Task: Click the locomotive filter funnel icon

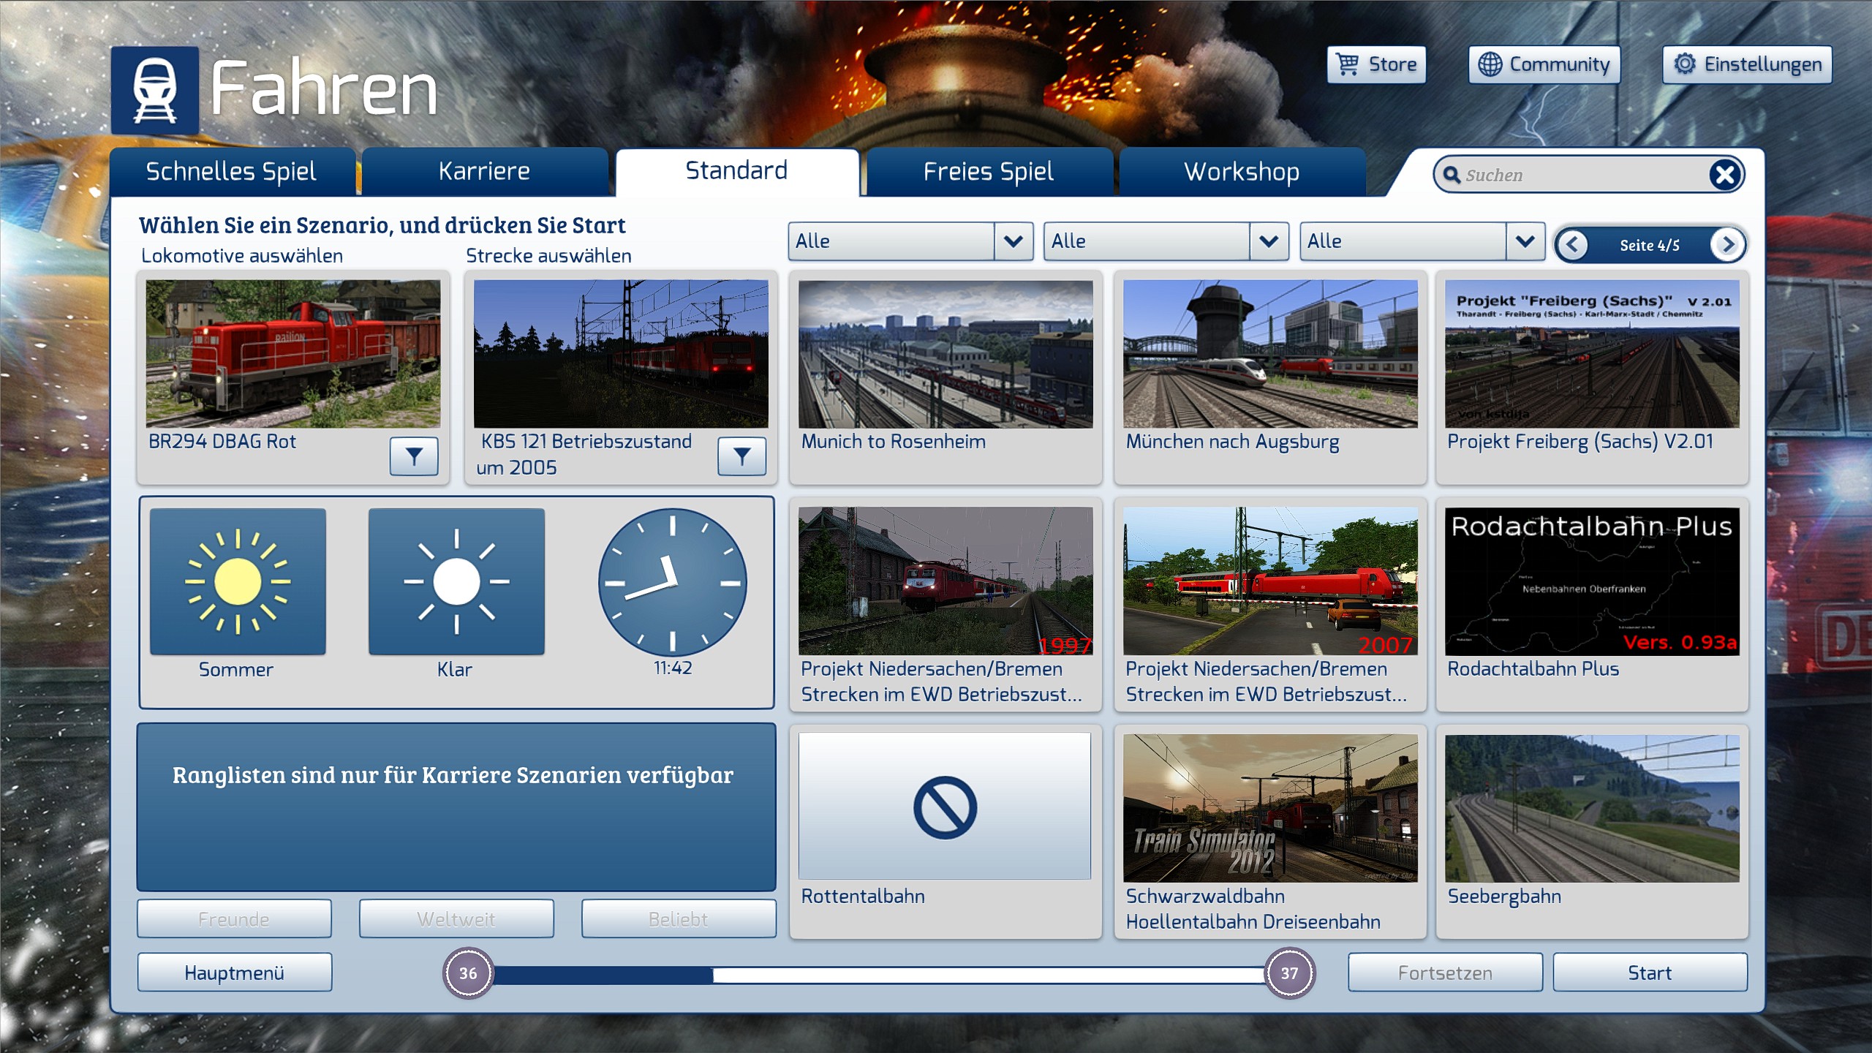Action: (x=414, y=456)
